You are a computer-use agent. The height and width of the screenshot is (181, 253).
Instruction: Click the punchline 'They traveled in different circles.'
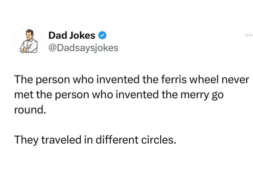[x=95, y=140]
